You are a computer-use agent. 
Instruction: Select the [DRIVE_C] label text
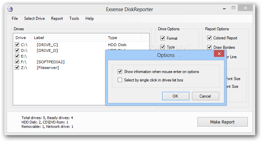[47, 45]
